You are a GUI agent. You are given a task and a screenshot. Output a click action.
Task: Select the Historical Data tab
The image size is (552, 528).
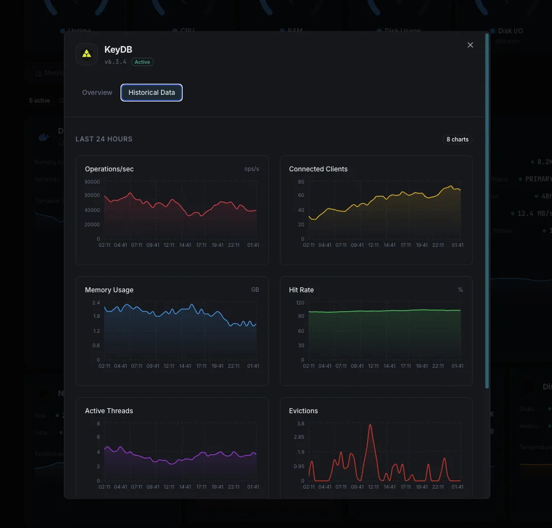(152, 93)
